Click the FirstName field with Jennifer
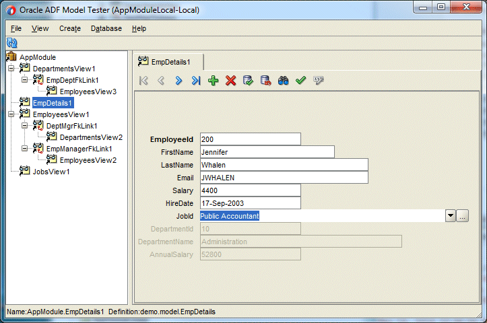 pos(267,152)
